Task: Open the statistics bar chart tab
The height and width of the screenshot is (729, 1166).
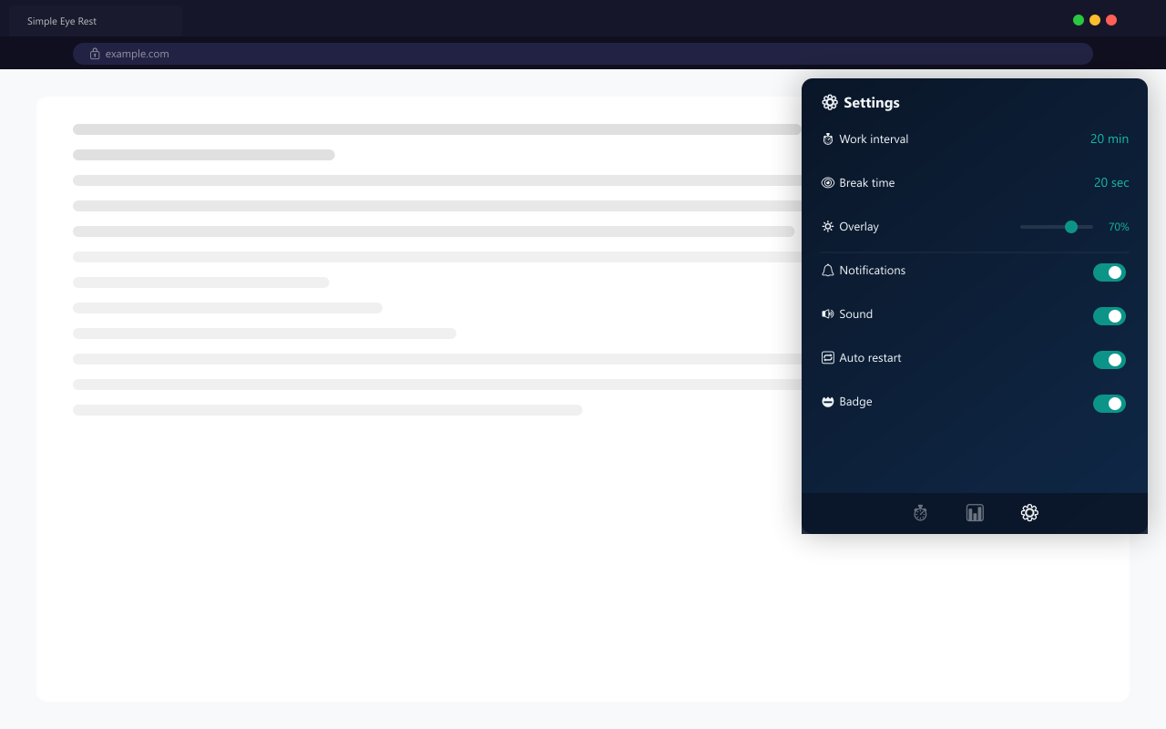Action: [x=975, y=513]
